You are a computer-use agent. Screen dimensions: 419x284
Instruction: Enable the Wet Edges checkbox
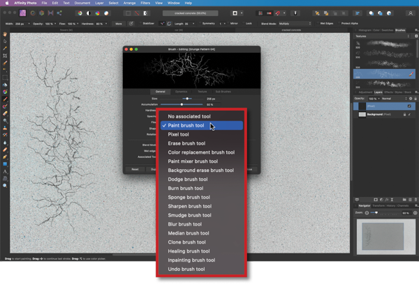[318, 24]
